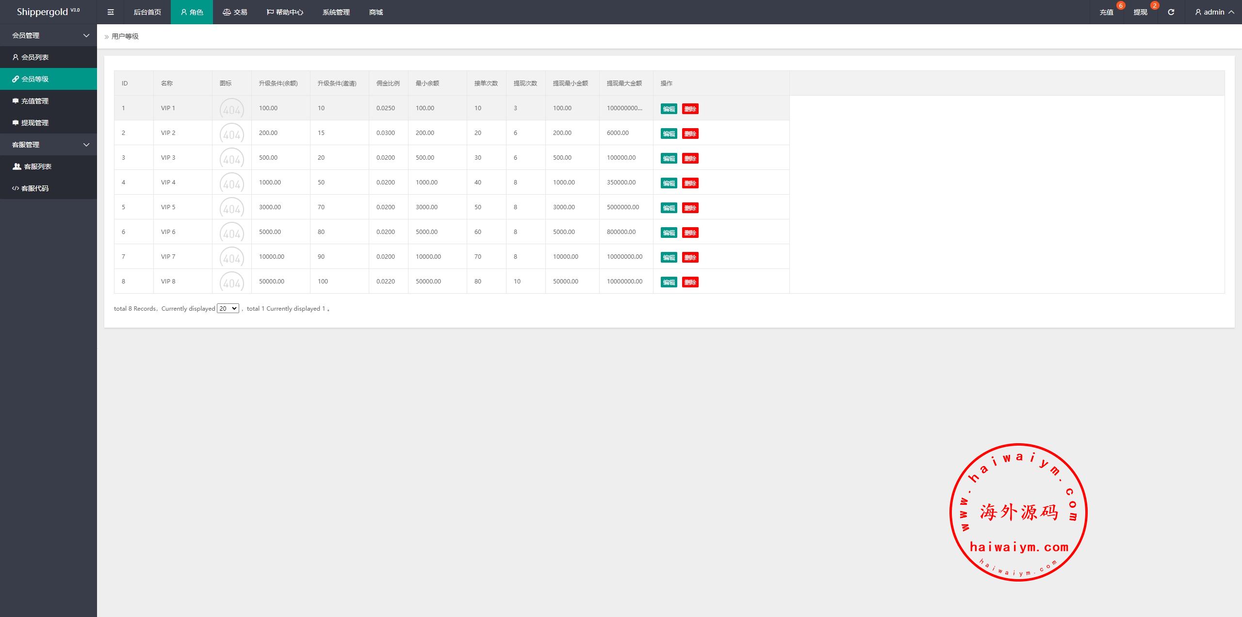1242x617 pixels.
Task: Click the refresh icon in top bar
Action: [1171, 12]
